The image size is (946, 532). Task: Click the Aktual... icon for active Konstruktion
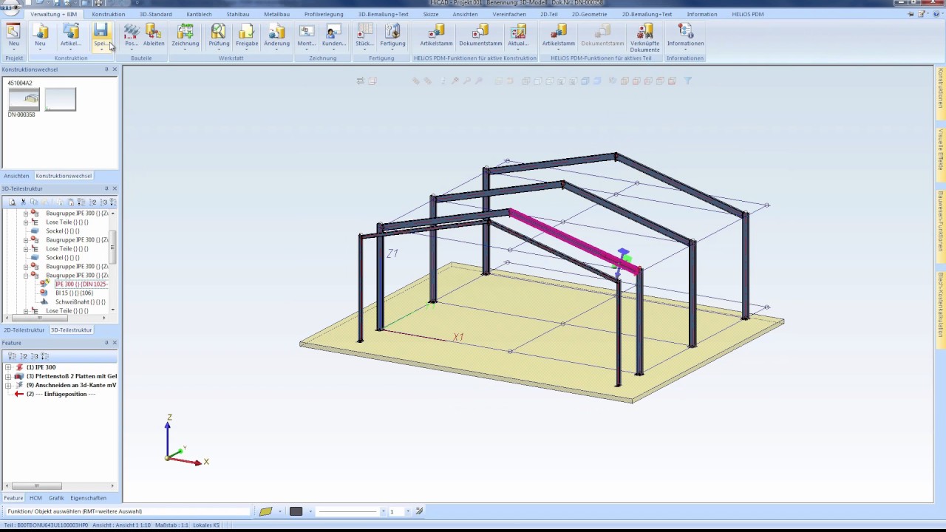point(518,34)
